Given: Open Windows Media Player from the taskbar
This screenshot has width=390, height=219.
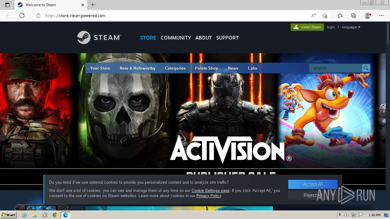Looking at the screenshot, I should click(x=45, y=215).
